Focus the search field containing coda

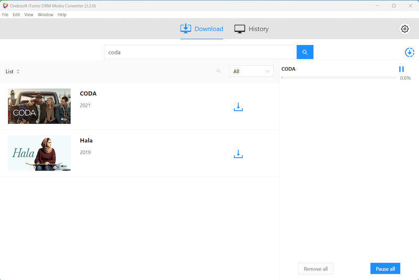(x=201, y=52)
